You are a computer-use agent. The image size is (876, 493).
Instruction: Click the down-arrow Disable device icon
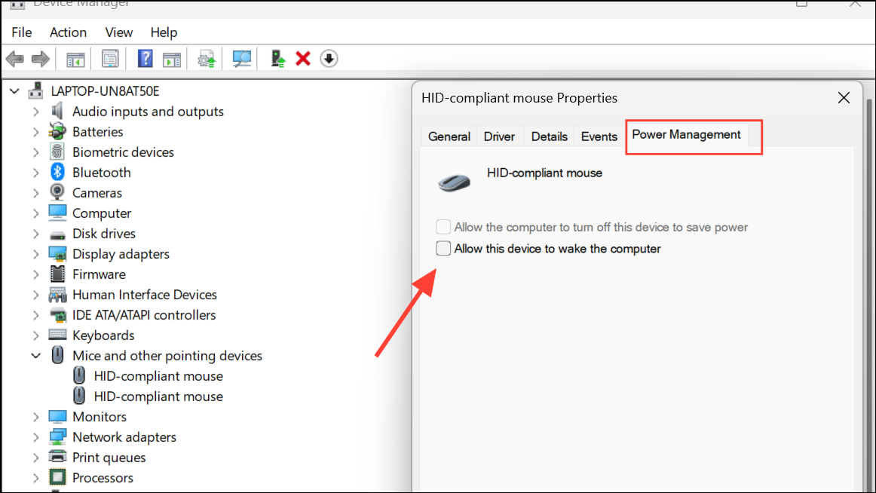click(329, 59)
